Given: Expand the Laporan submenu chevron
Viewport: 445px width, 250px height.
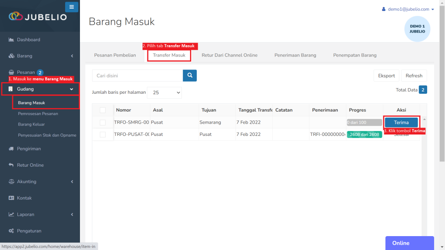Looking at the screenshot, I should pos(72,214).
